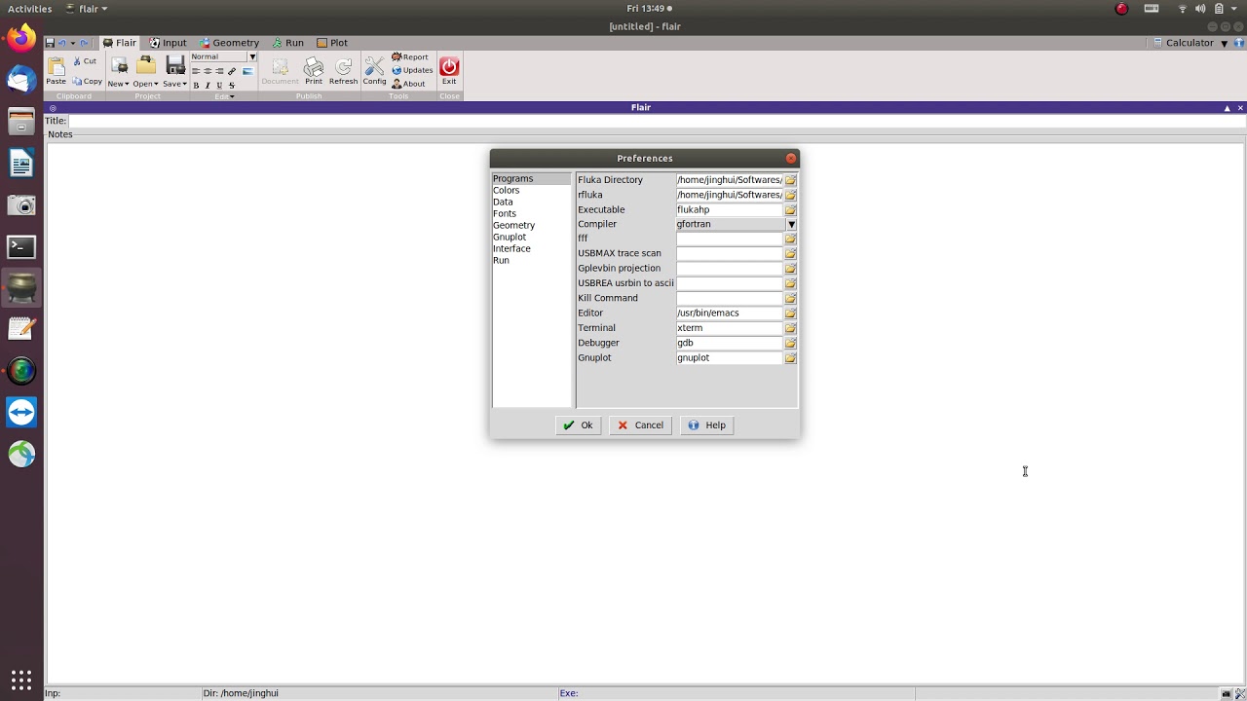
Task: Switch to the Plot tab
Action: pyautogui.click(x=332, y=43)
